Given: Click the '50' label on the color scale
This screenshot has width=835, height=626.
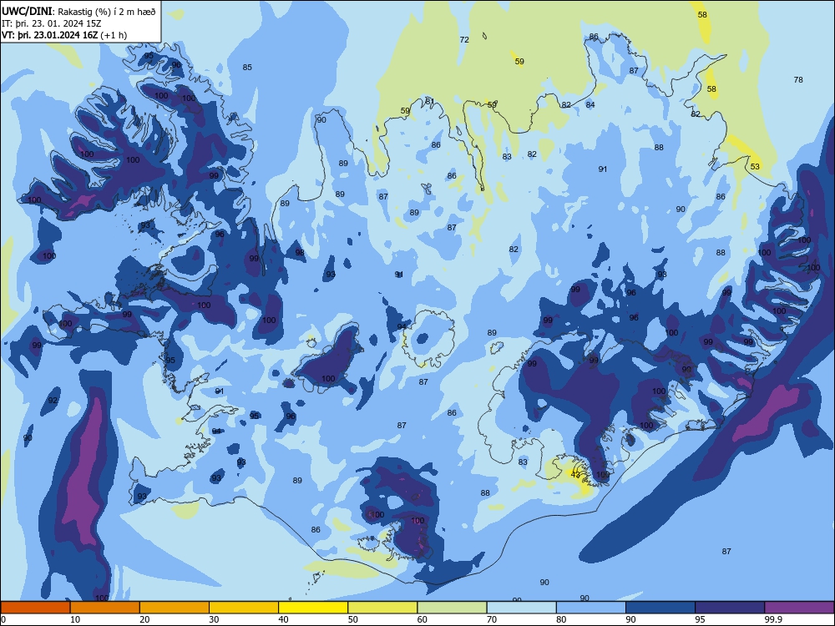Looking at the screenshot, I should point(352,619).
